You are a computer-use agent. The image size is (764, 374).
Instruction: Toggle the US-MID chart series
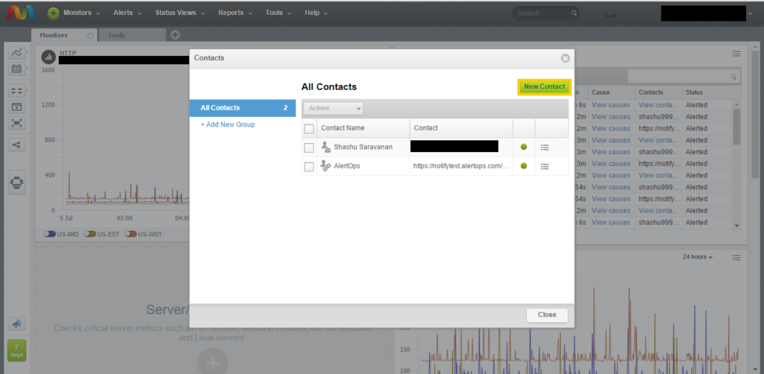[50, 234]
